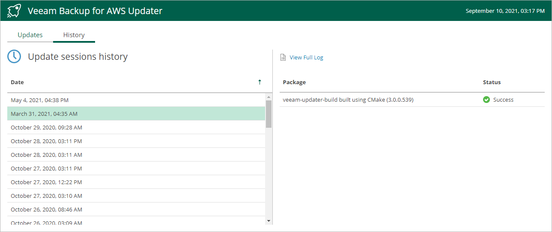This screenshot has width=552, height=232.
Task: Sort sessions by the Date column header
Action: pyautogui.click(x=18, y=82)
